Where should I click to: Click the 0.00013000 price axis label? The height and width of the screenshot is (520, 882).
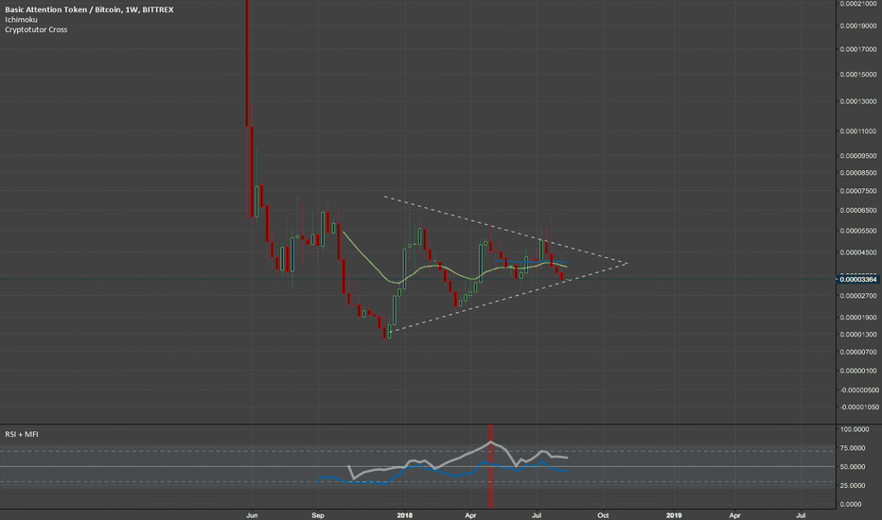pyautogui.click(x=857, y=102)
